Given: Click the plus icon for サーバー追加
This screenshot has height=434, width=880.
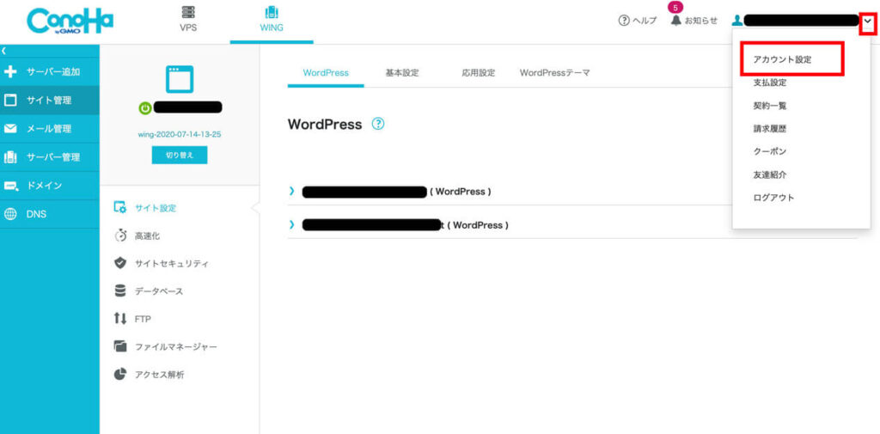Looking at the screenshot, I should click(10, 72).
